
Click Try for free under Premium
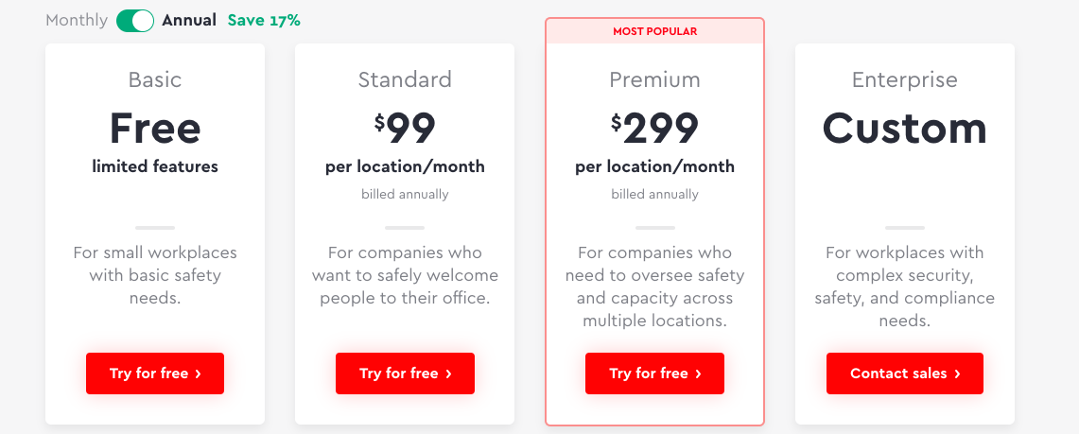655,373
